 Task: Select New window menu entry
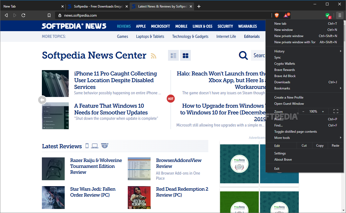tap(304, 30)
